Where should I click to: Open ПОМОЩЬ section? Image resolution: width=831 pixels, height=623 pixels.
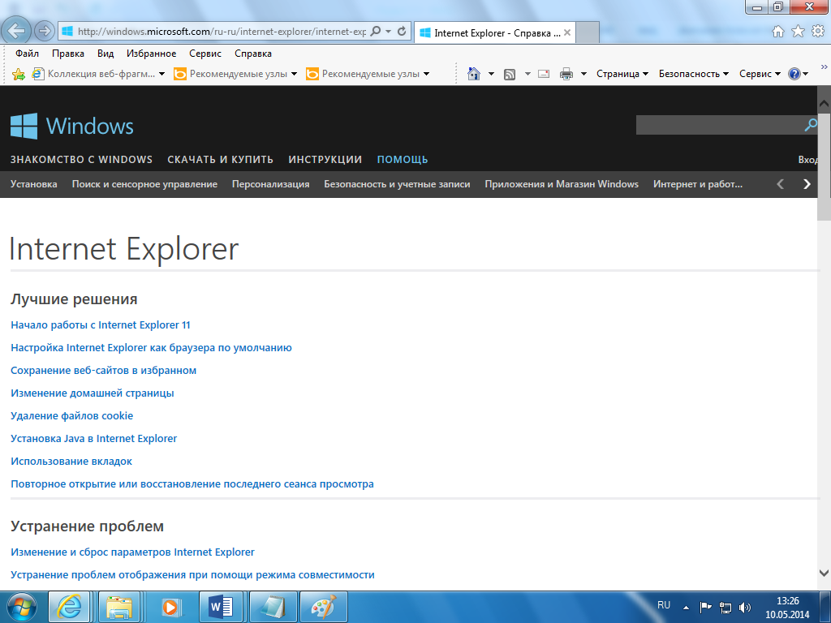tap(403, 160)
